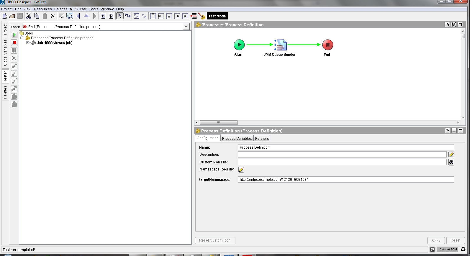Screen dimensions: 472x256
Task: Click the Reset Custom Icon button
Action: click(x=215, y=240)
